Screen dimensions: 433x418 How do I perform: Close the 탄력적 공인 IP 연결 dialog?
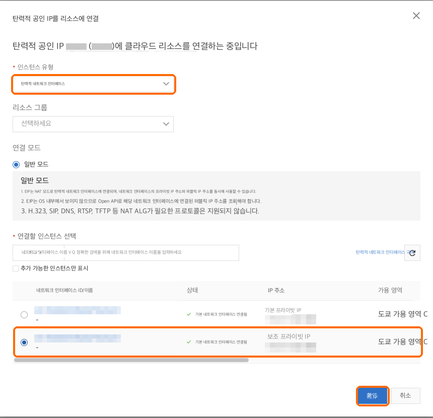416,16
